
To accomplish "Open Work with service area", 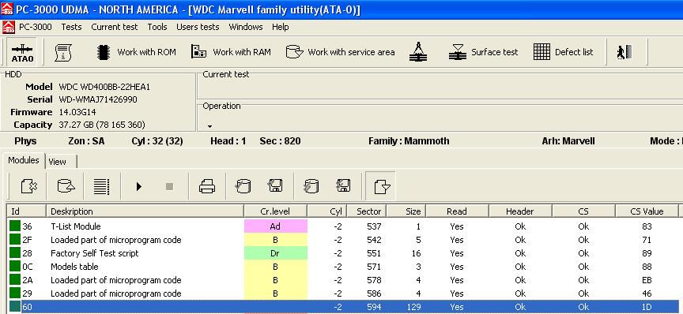I will [x=340, y=52].
